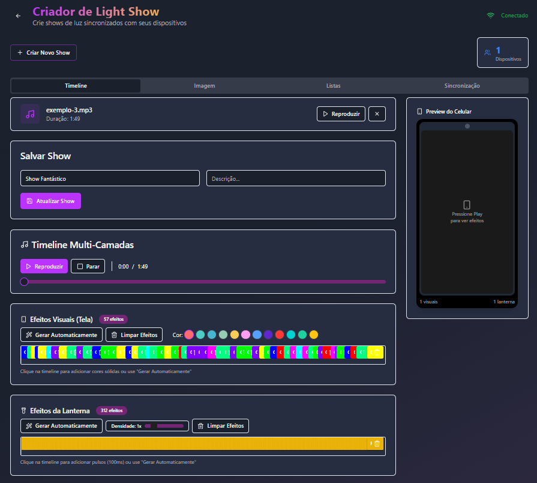Select the cyan color swatch

click(291, 335)
